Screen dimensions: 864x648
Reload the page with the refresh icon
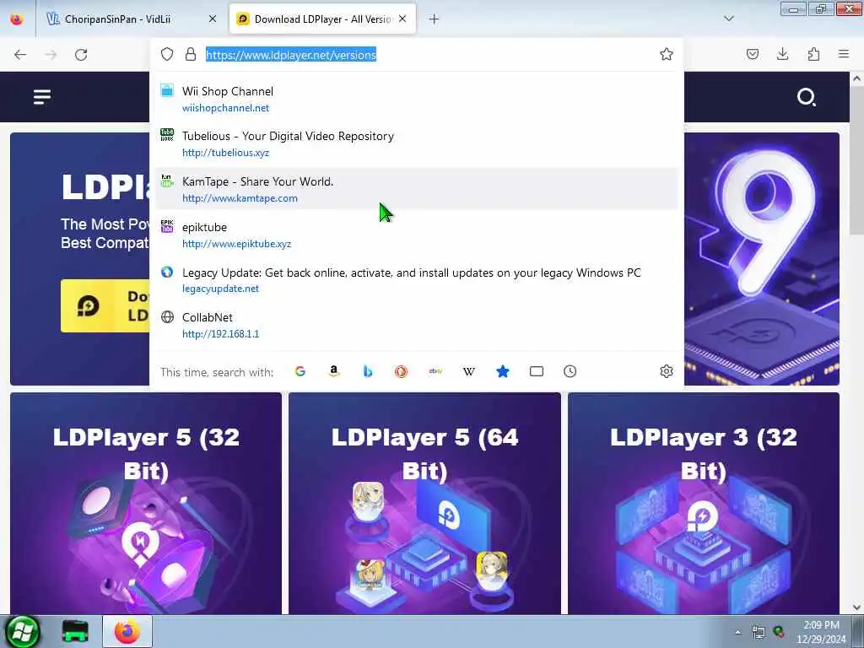(81, 55)
